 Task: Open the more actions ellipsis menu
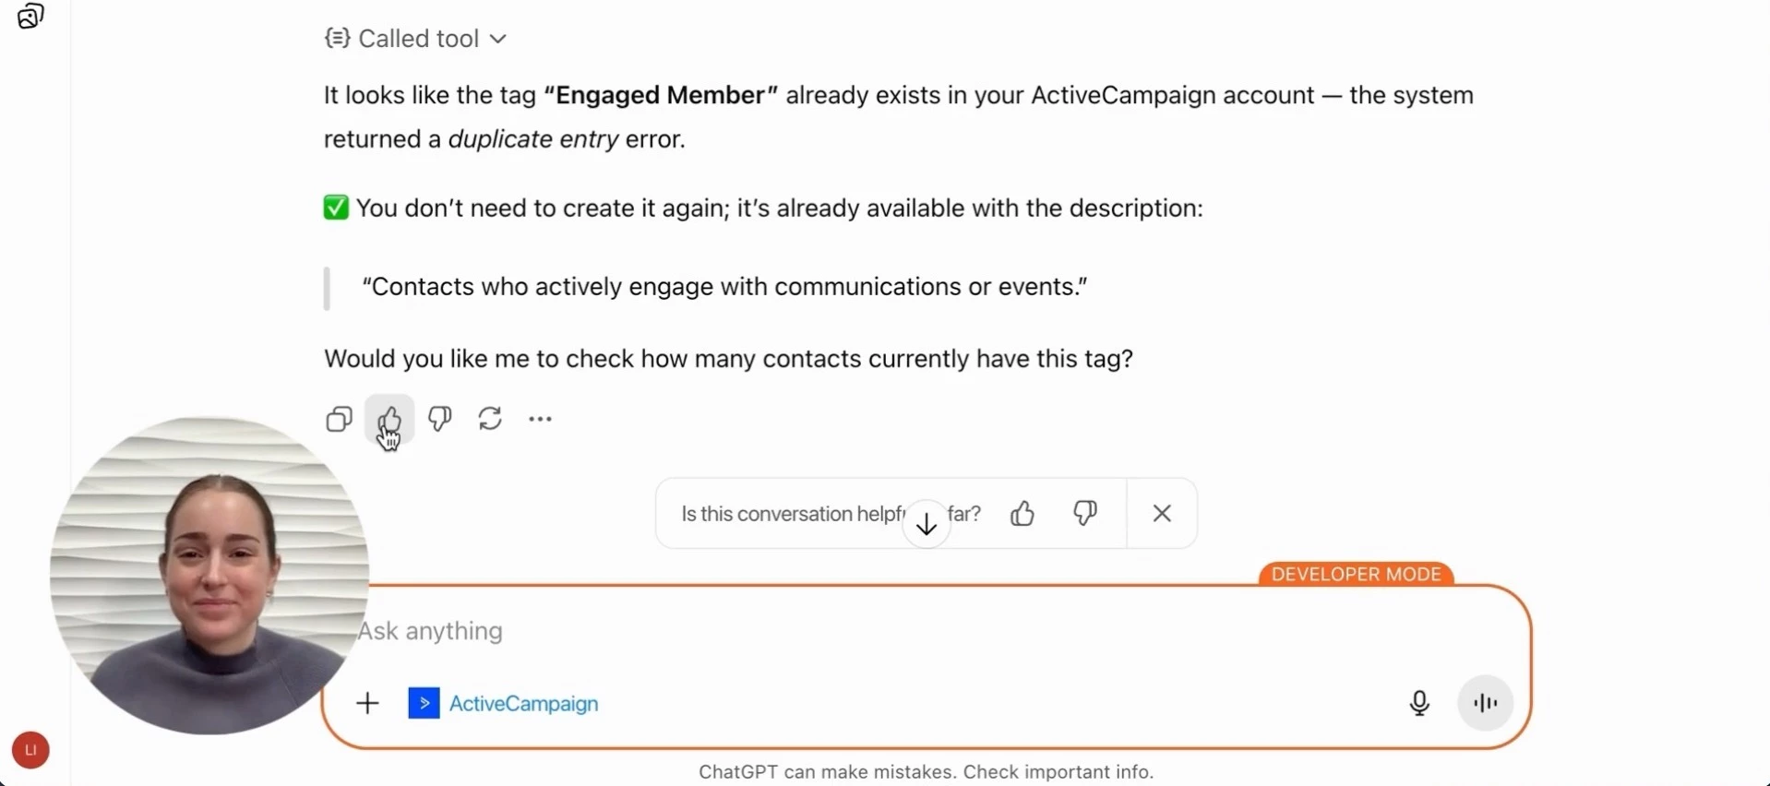click(x=540, y=420)
